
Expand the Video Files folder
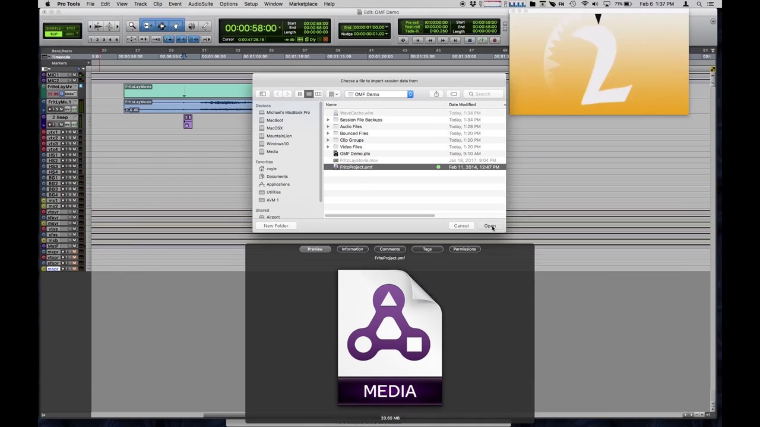coord(328,147)
